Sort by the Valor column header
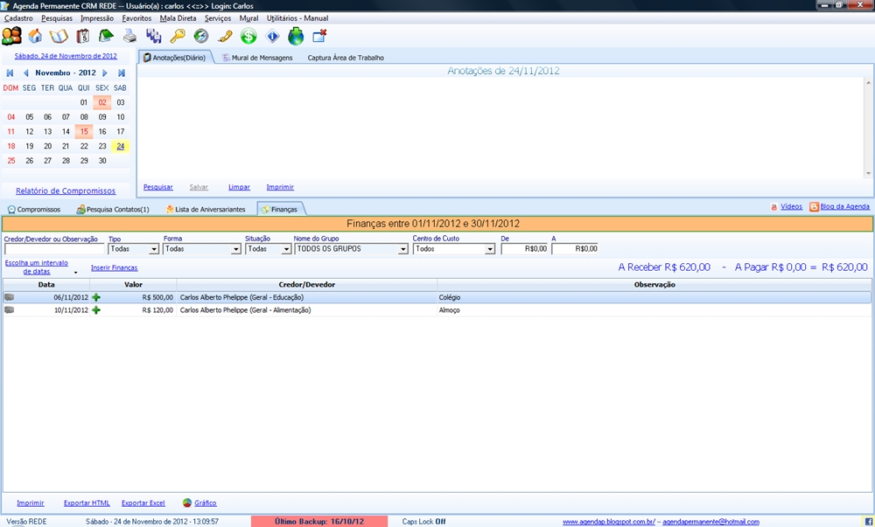Image resolution: width=875 pixels, height=527 pixels. pyautogui.click(x=133, y=285)
